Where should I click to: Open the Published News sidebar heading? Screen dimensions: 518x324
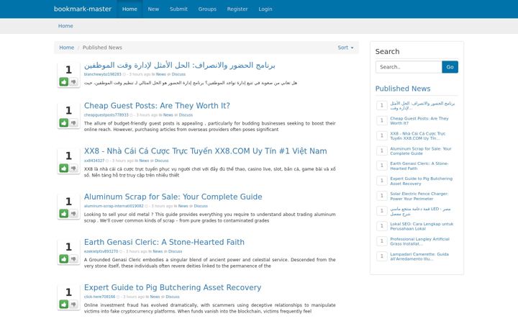pyautogui.click(x=403, y=89)
